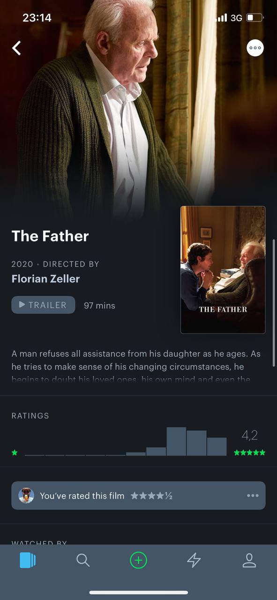Open director Florian Zeller's page

click(x=45, y=279)
